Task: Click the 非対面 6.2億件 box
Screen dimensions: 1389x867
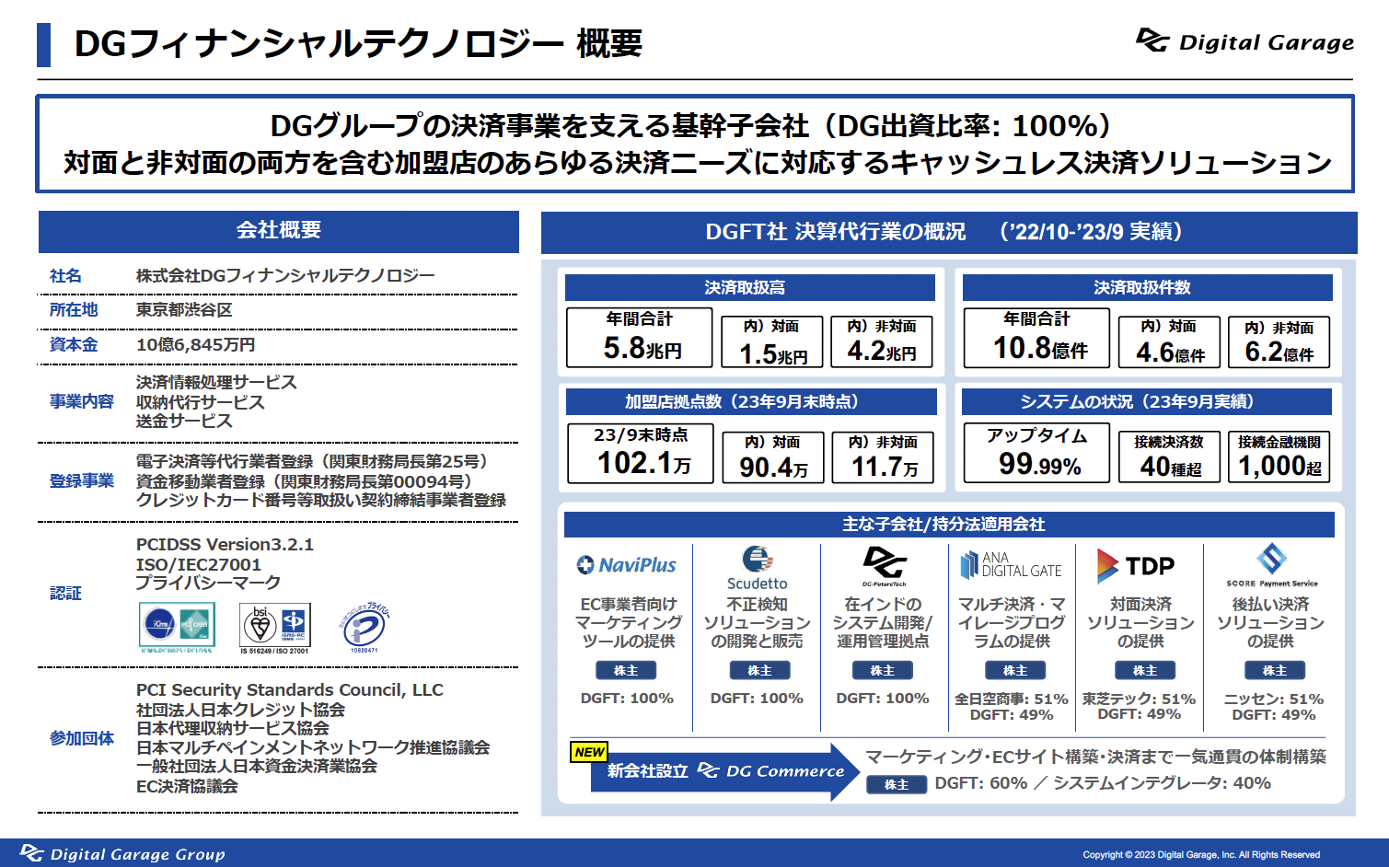Action: pos(1279,342)
